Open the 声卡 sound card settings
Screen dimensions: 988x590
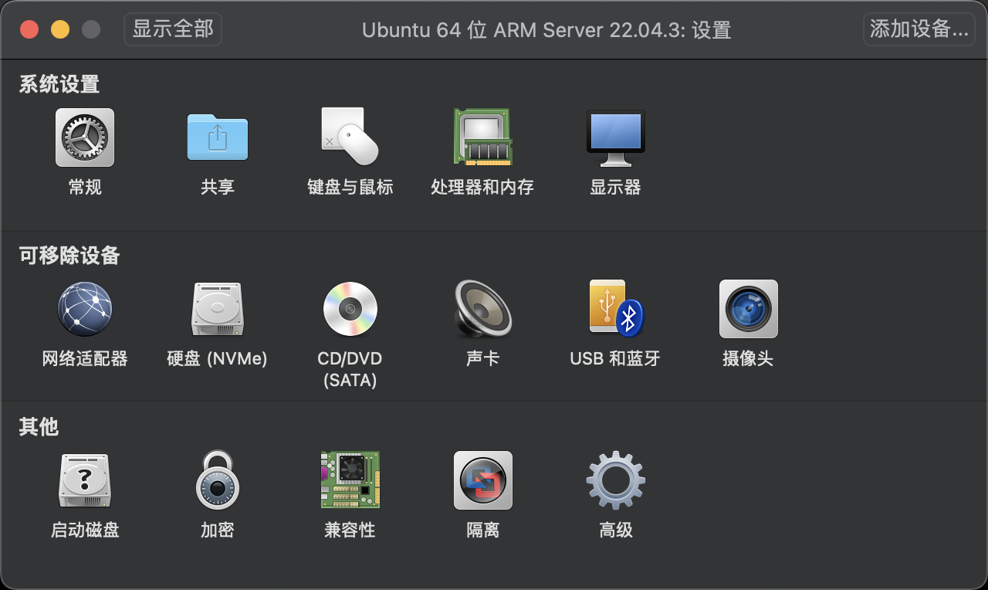click(482, 309)
